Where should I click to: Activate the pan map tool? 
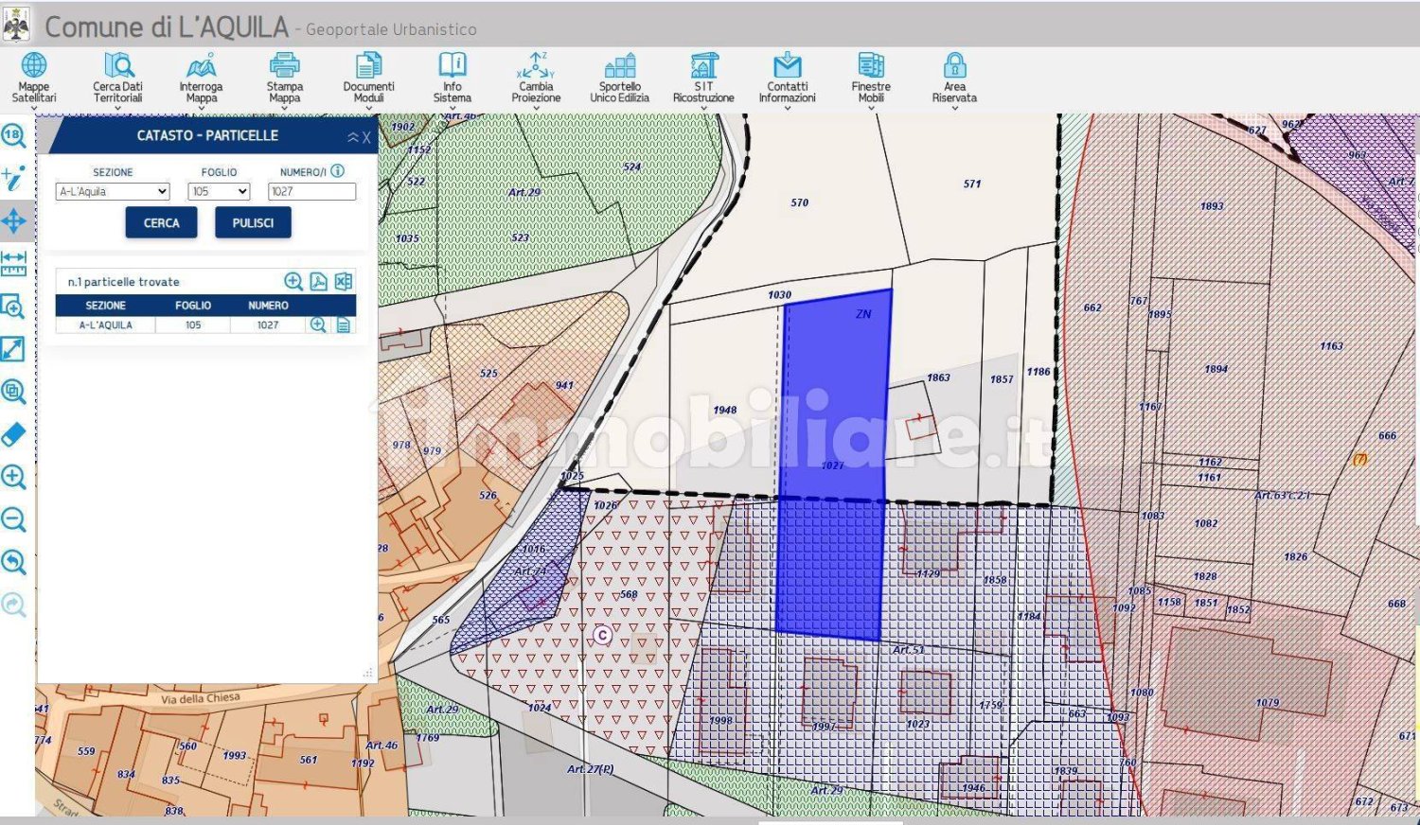tap(13, 221)
